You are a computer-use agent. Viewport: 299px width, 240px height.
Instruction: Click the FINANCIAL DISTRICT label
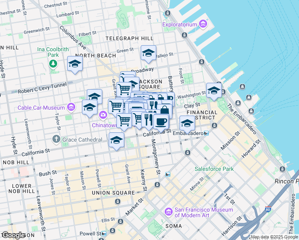tap(202, 115)
